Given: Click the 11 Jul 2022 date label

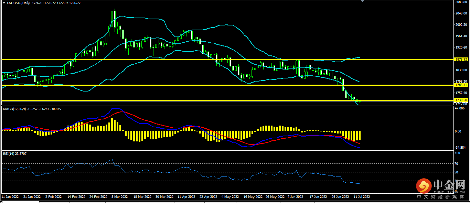Looking at the screenshot, I should pyautogui.click(x=362, y=197).
